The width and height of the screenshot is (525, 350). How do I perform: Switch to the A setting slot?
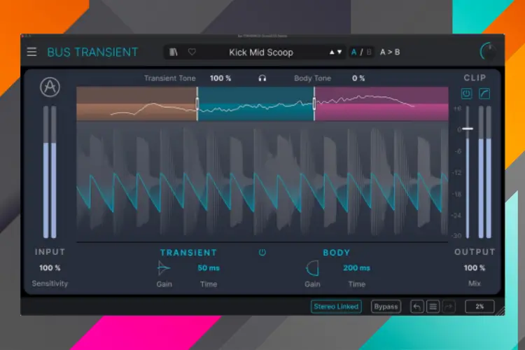tap(353, 52)
